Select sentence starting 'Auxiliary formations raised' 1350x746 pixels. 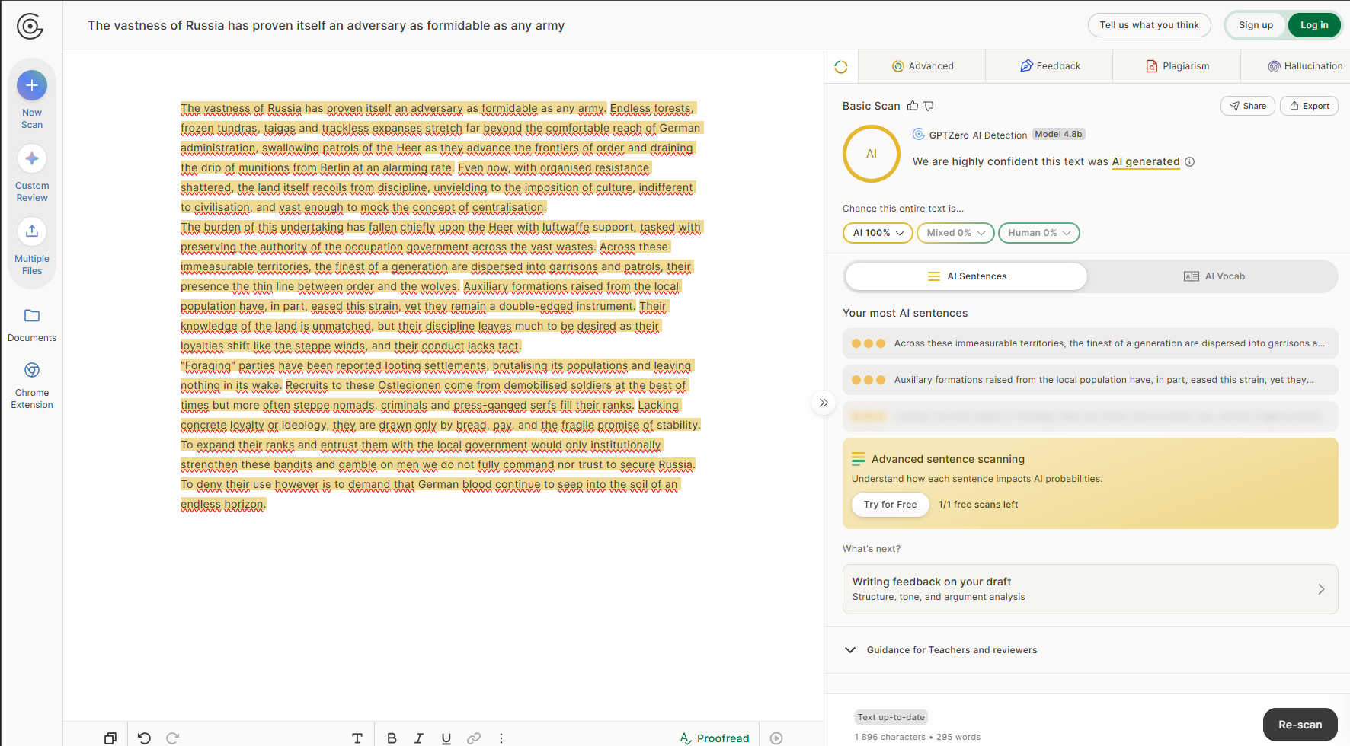pos(1090,380)
